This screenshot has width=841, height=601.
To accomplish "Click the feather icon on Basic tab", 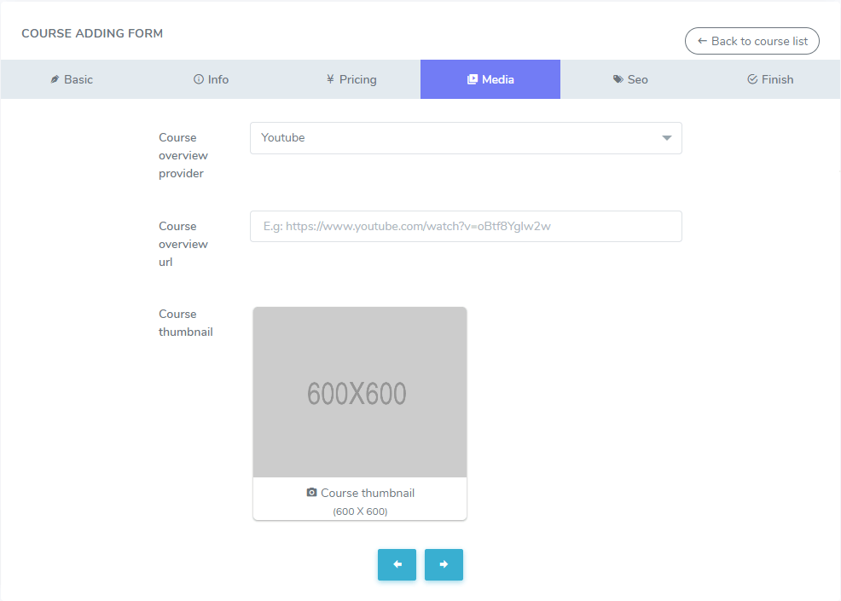I will click(x=55, y=79).
